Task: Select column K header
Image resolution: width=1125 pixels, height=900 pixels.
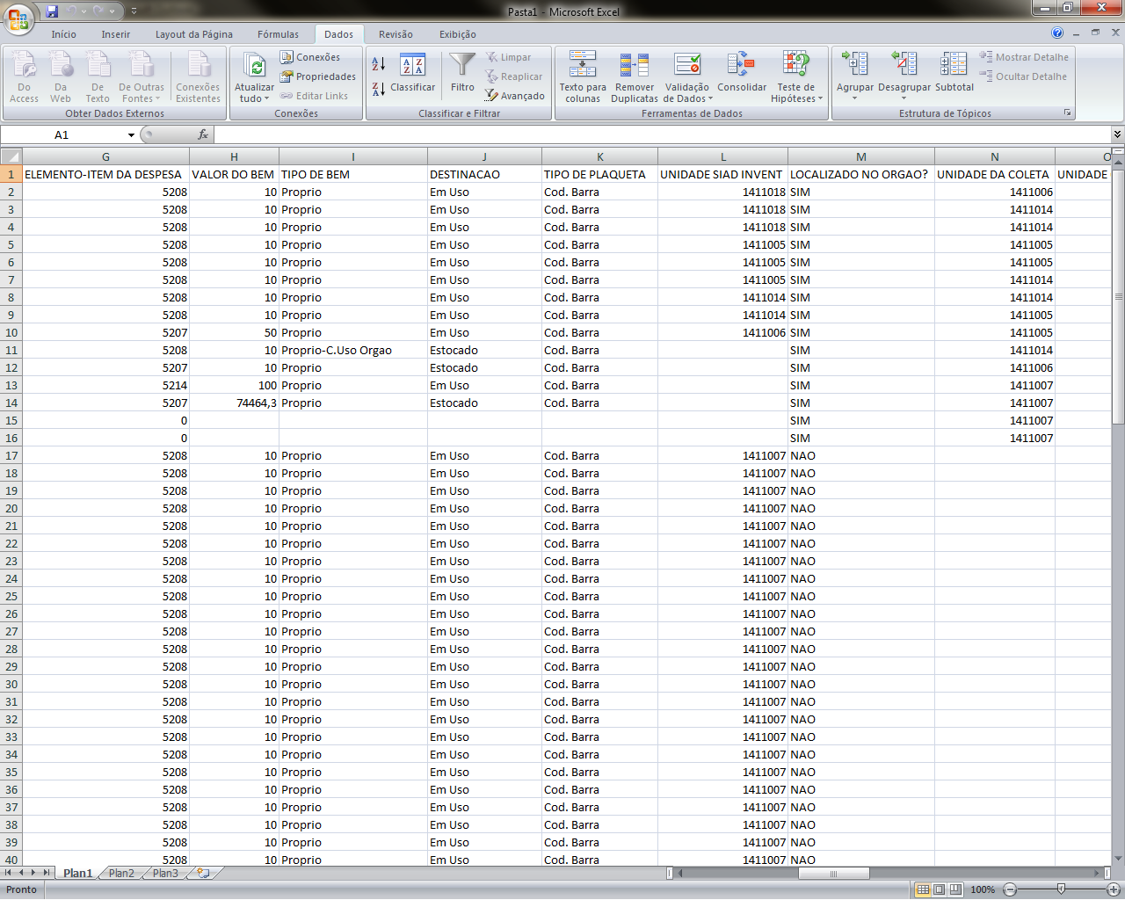Action: point(599,156)
